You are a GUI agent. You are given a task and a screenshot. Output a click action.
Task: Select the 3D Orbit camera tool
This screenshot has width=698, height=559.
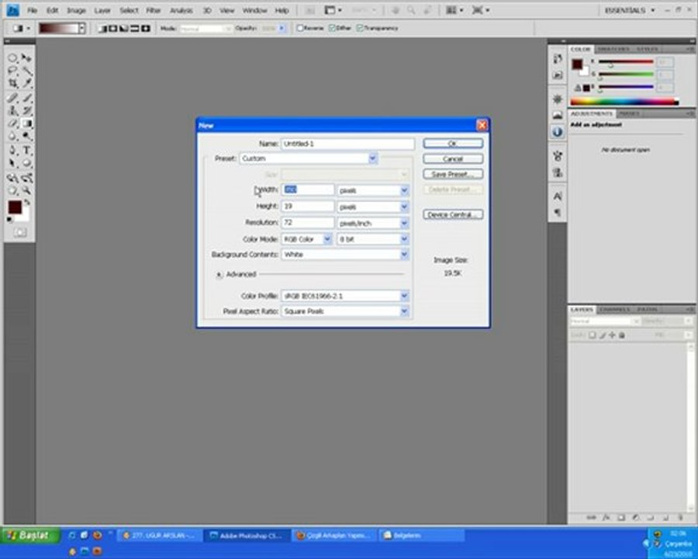26,178
